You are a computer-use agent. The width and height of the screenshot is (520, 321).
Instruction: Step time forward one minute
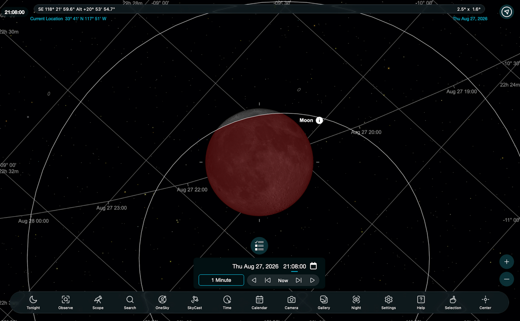[298, 280]
